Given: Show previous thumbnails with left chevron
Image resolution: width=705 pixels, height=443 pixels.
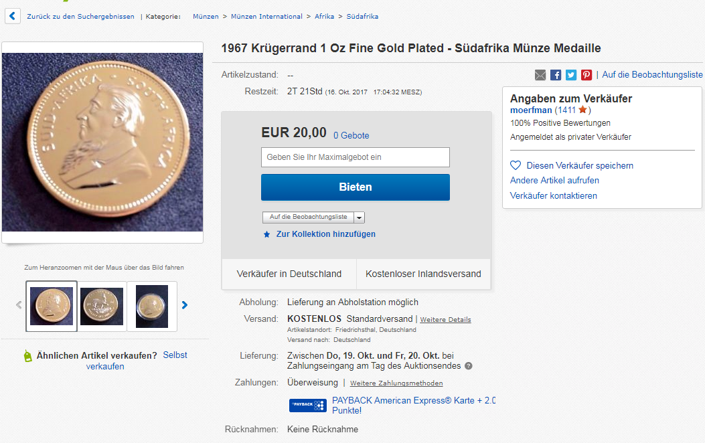Looking at the screenshot, I should (19, 305).
